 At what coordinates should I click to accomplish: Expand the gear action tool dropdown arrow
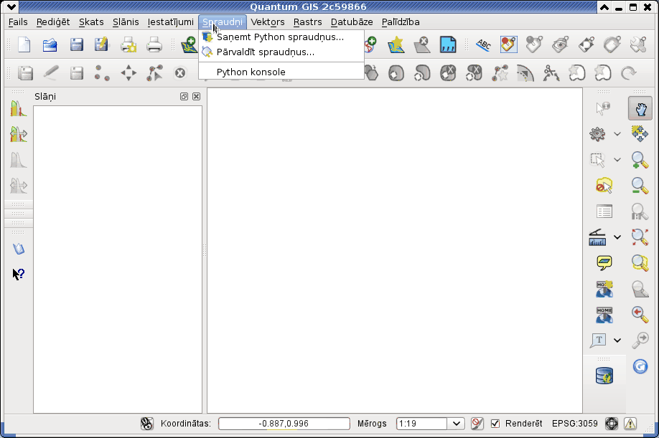617,134
